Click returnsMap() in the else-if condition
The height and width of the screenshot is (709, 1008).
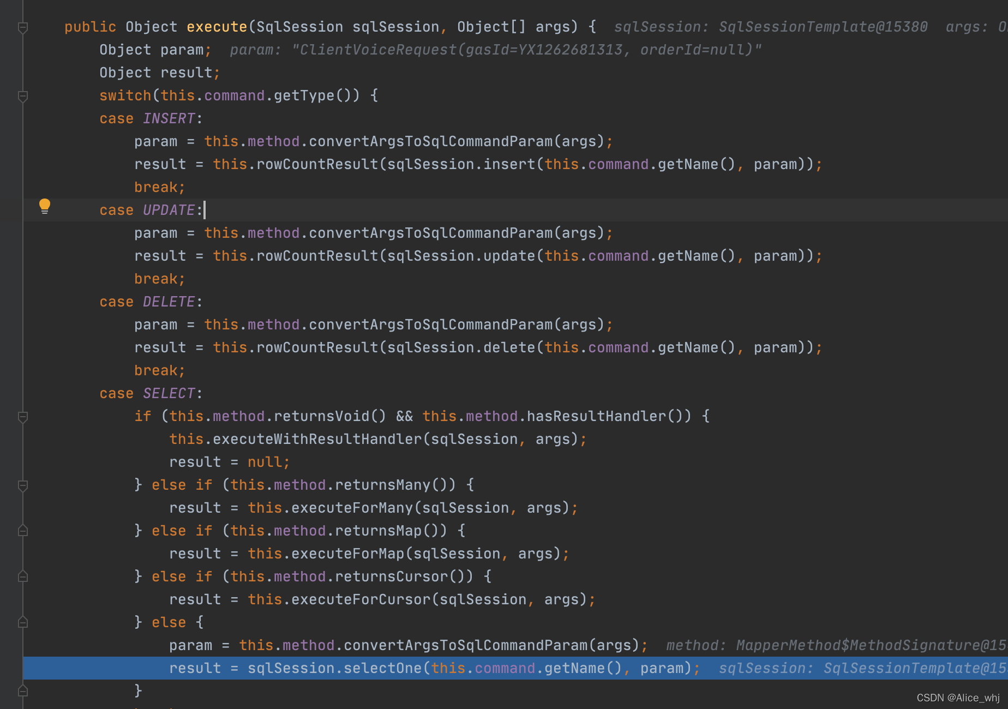coord(387,531)
